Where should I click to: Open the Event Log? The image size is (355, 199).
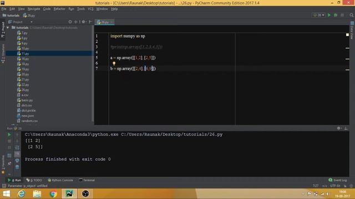tap(338, 180)
